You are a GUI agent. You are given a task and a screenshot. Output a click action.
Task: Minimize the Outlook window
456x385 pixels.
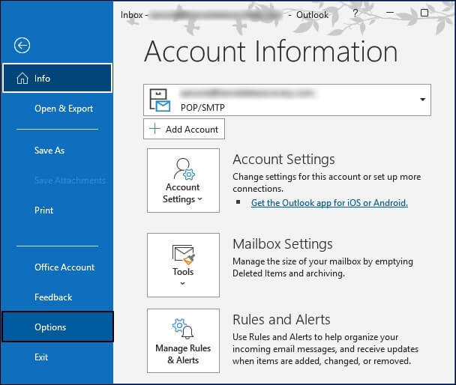(x=390, y=13)
